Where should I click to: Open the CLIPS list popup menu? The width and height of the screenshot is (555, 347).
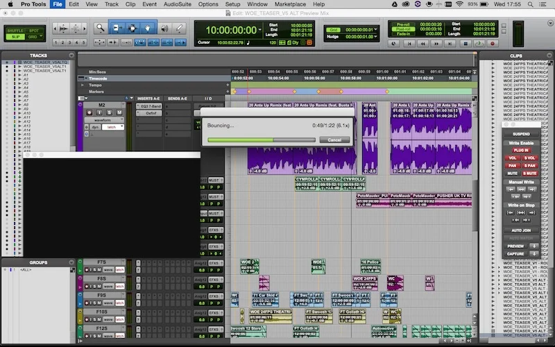549,56
